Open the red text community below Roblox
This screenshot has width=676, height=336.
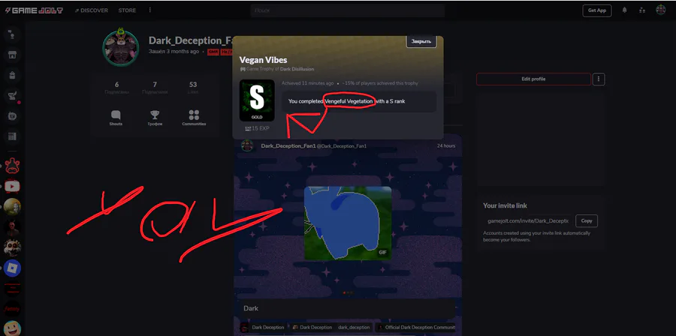(x=12, y=288)
